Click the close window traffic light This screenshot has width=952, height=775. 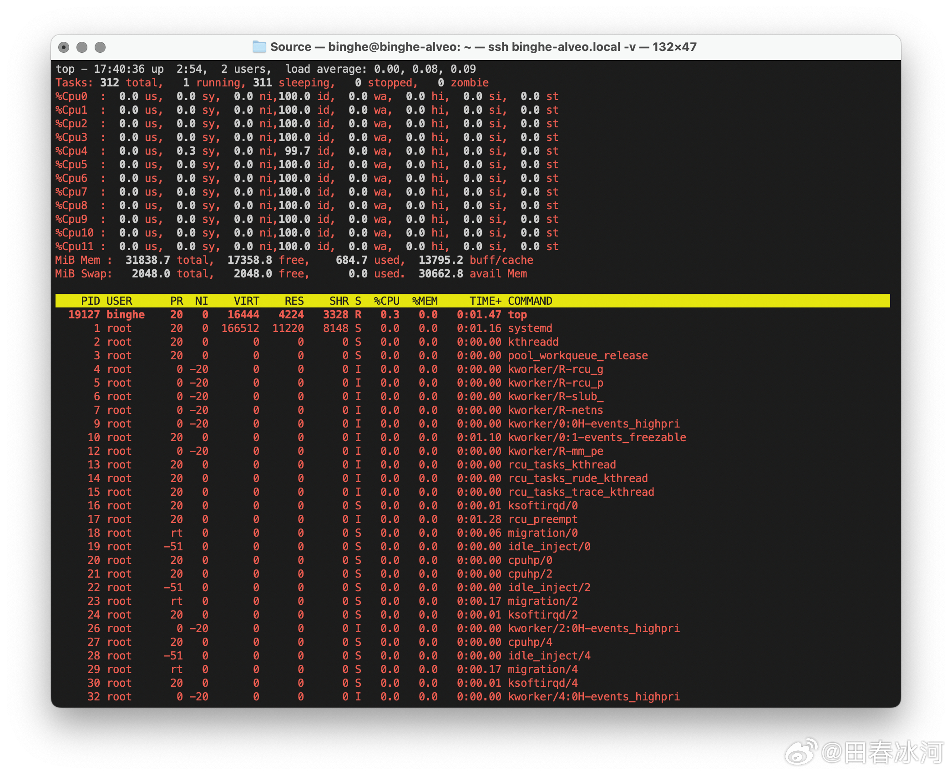(64, 47)
